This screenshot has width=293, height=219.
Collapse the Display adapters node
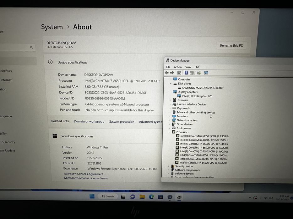[170, 92]
